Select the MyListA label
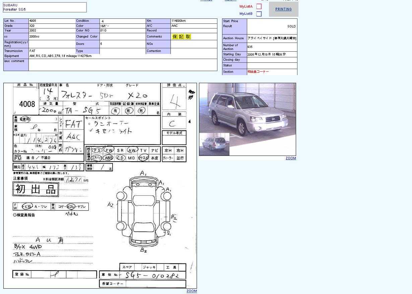This screenshot has width=412, height=294. (246, 6)
